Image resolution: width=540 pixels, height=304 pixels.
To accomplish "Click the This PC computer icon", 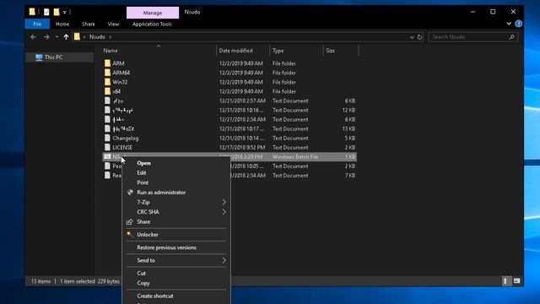I will pos(39,57).
